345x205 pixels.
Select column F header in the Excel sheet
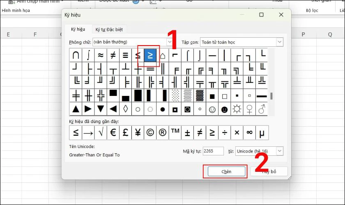(x=35, y=34)
